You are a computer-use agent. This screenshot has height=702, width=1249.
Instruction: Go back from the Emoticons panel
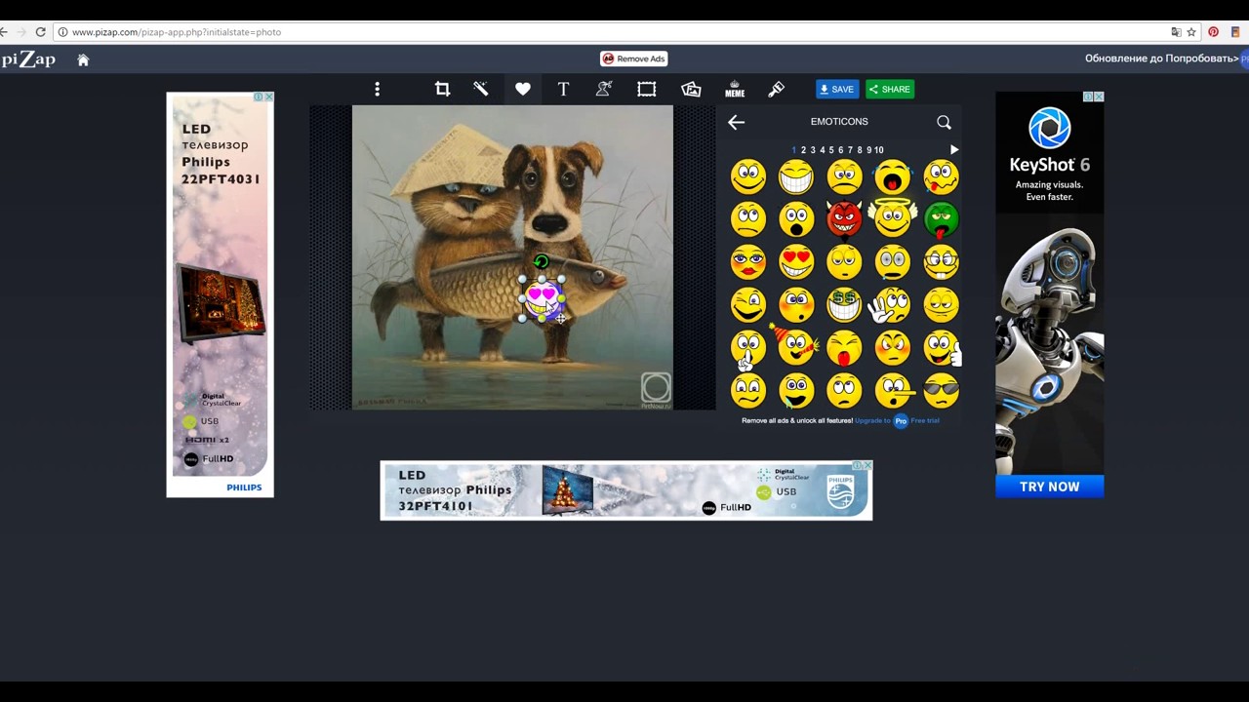click(736, 122)
